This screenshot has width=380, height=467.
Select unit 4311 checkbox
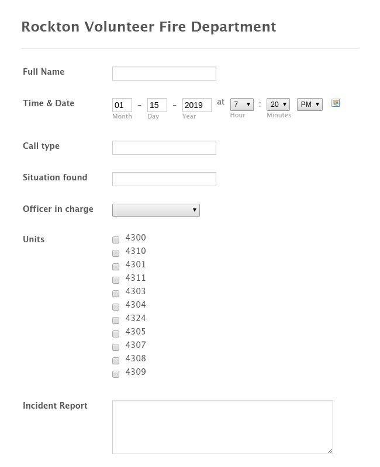[116, 280]
